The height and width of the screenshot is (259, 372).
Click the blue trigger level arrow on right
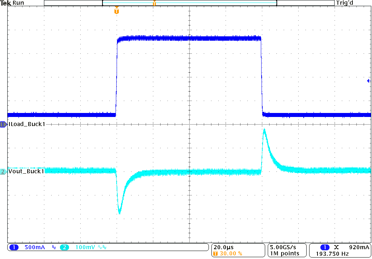[x=369, y=81]
